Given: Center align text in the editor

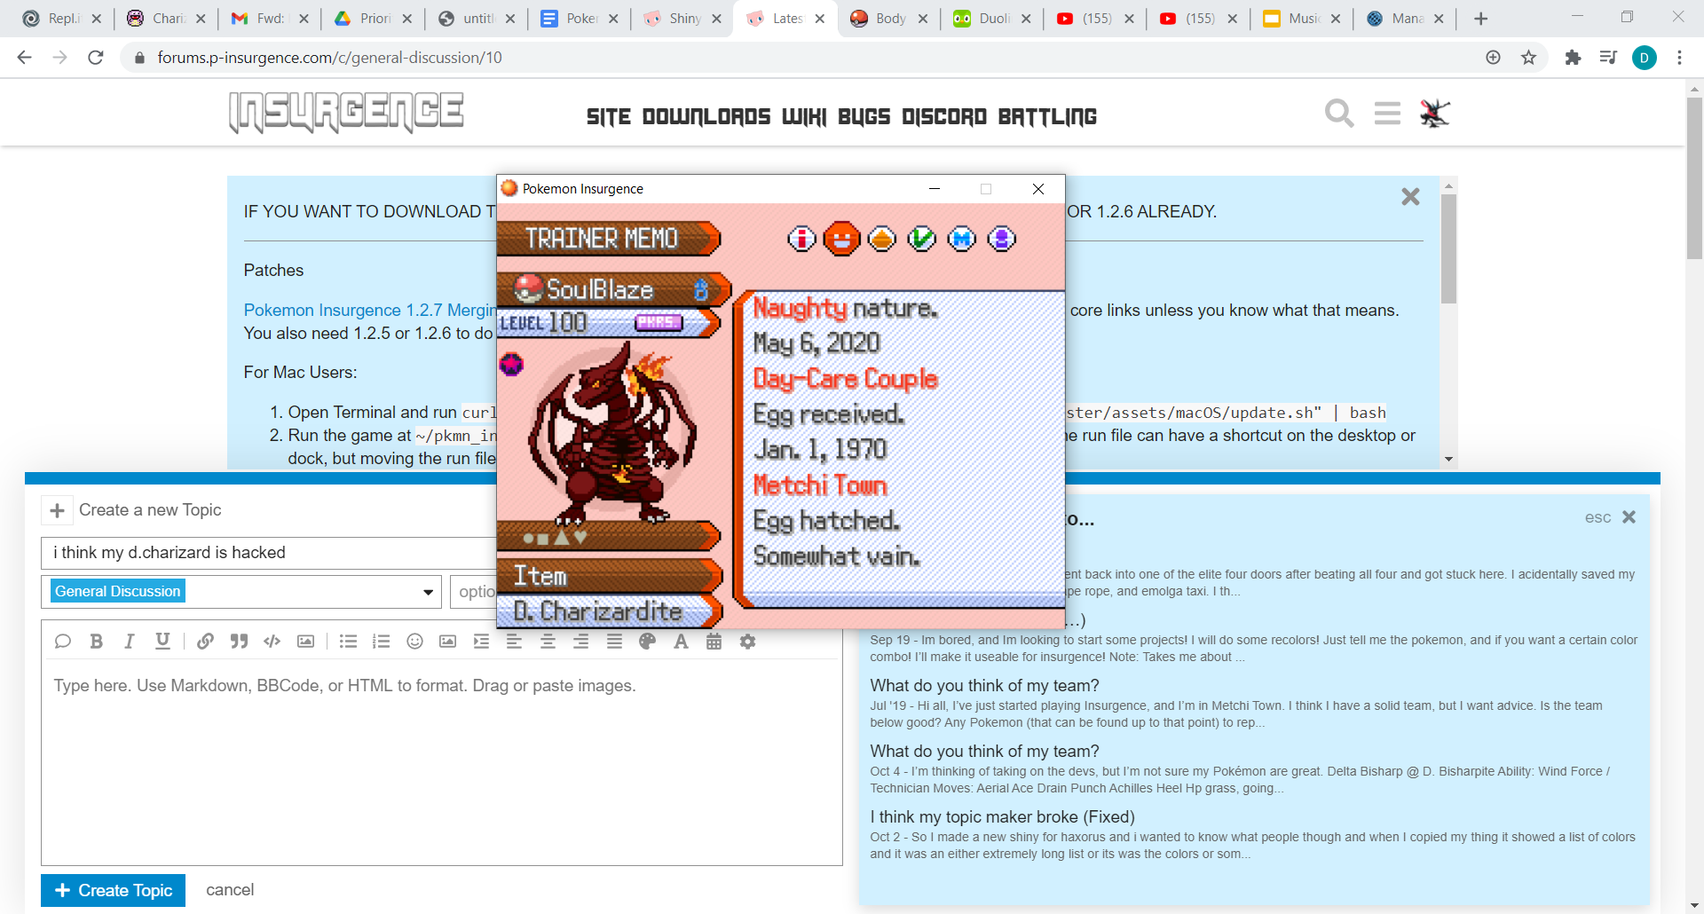Looking at the screenshot, I should [548, 642].
